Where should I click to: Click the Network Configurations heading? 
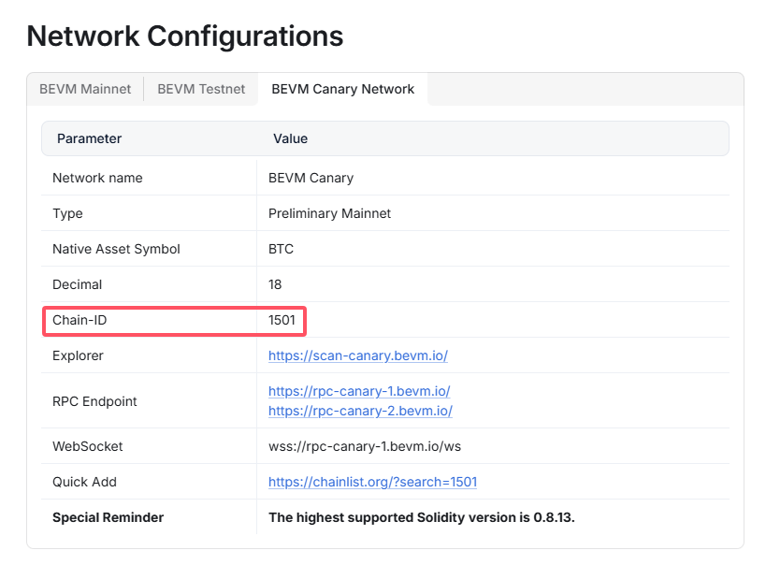pos(185,36)
